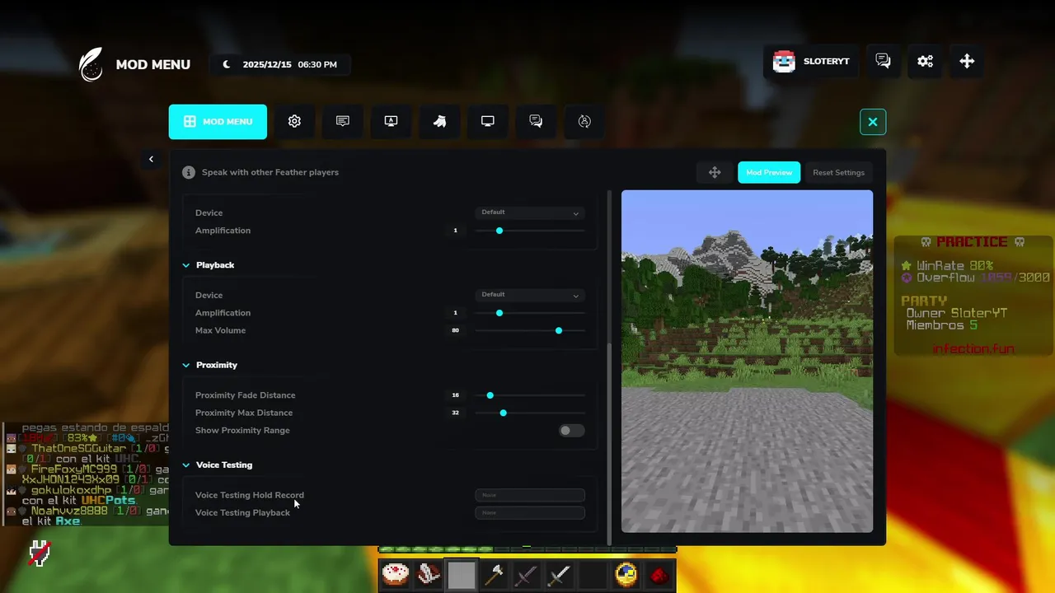1055x593 pixels.
Task: Click the infection.fun scoreboard text
Action: click(x=973, y=349)
